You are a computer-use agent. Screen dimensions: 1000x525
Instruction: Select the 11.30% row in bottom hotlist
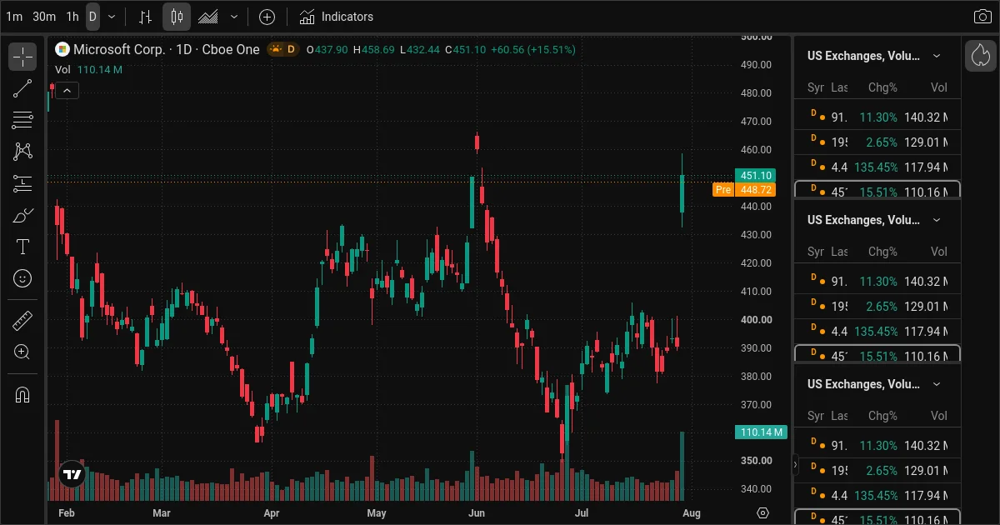(x=877, y=446)
